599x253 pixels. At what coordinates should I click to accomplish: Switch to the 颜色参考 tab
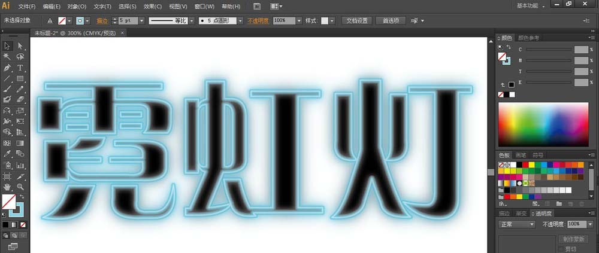pyautogui.click(x=529, y=38)
